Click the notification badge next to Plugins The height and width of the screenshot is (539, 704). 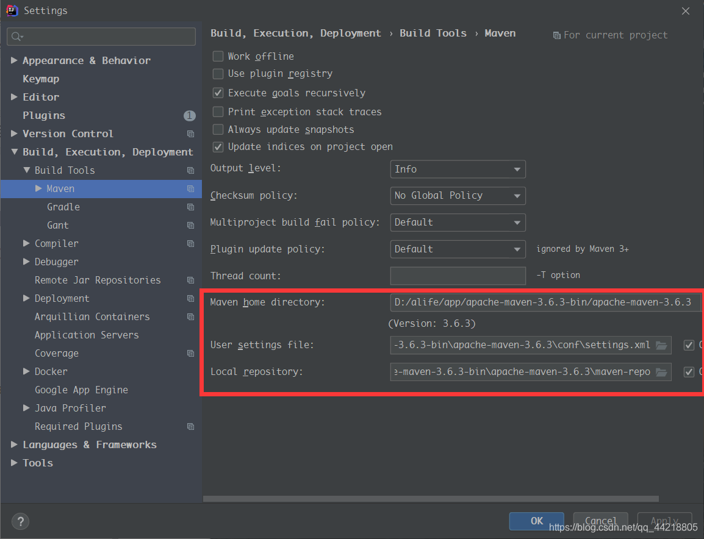189,115
